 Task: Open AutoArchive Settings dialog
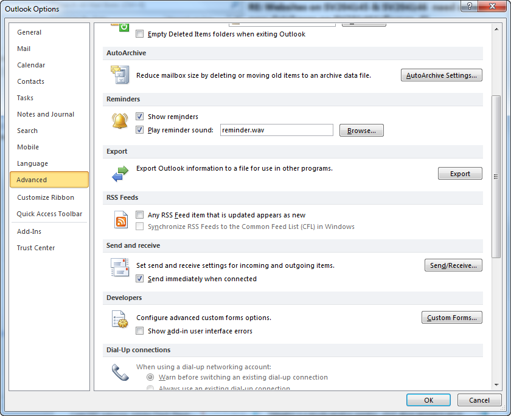point(441,75)
